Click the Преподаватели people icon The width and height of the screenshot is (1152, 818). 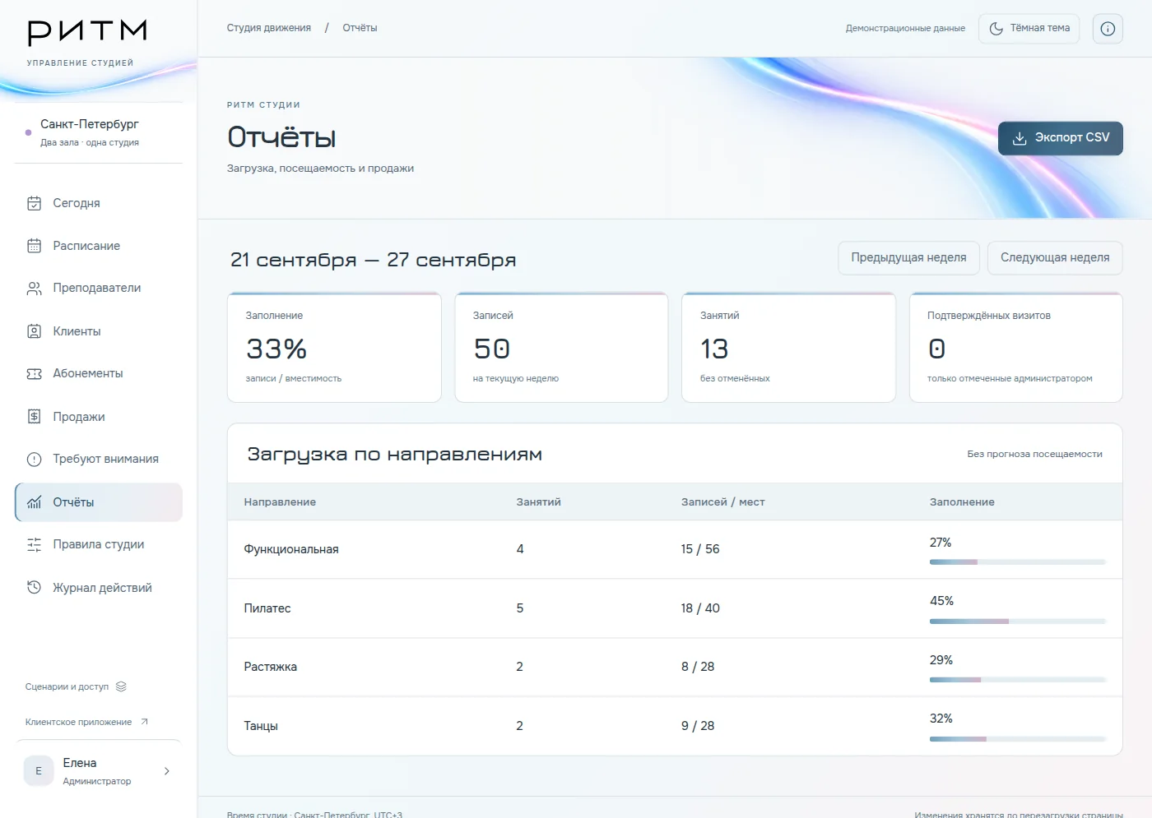(x=34, y=289)
